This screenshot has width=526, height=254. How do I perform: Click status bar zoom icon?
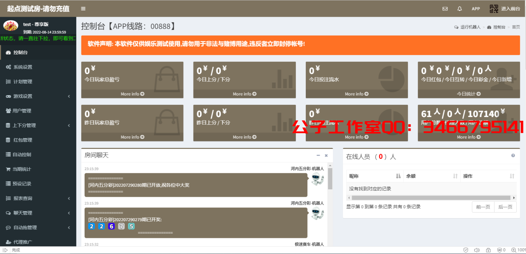coord(514,250)
